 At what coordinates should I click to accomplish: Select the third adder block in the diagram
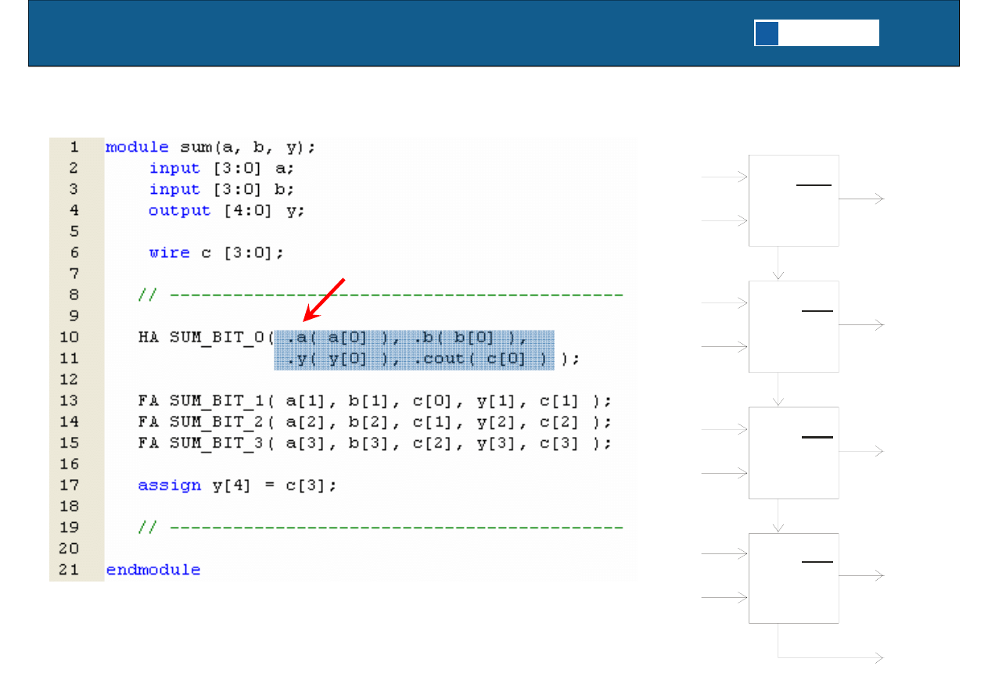(x=793, y=453)
